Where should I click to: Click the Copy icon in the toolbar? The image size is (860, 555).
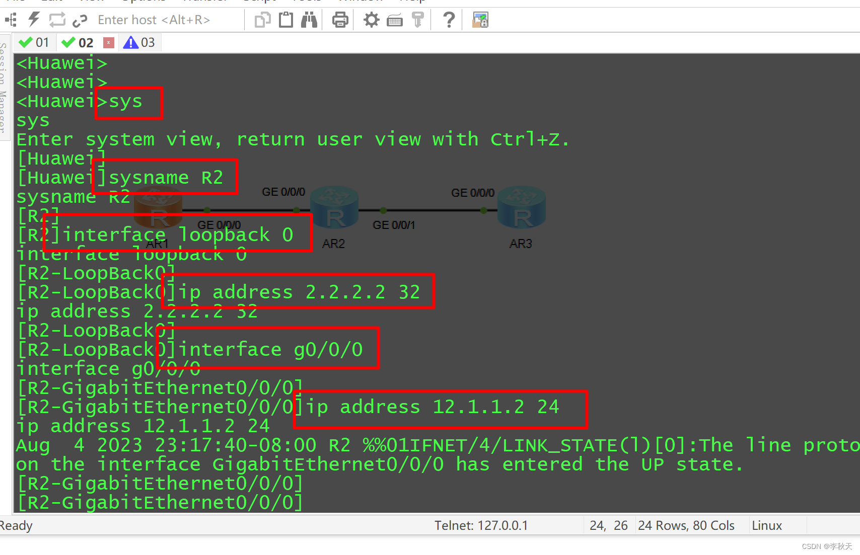pyautogui.click(x=262, y=20)
